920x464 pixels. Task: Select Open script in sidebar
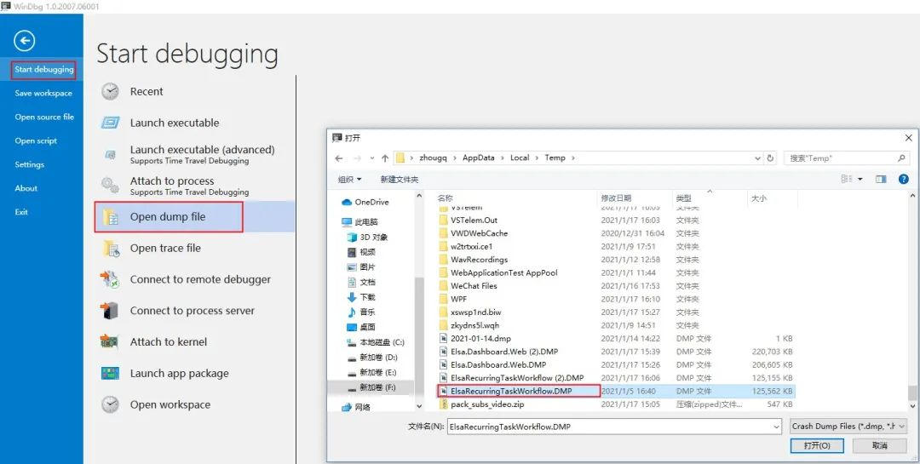click(36, 140)
